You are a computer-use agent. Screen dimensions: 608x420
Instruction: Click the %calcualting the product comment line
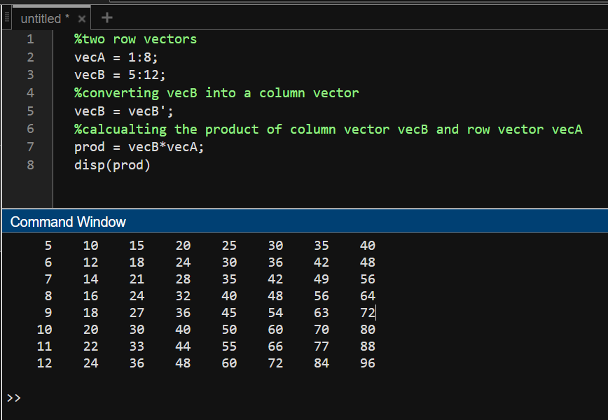(x=328, y=129)
